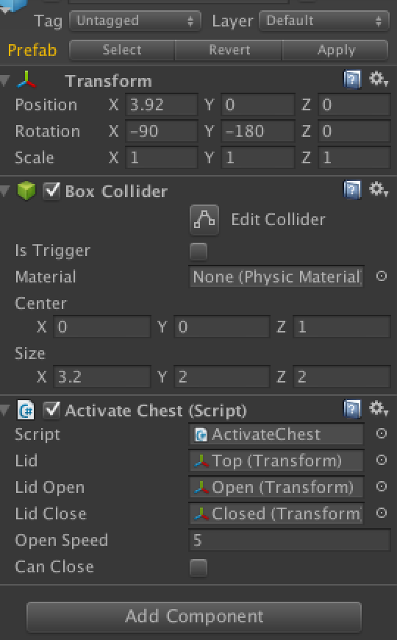Click the prefab Revert button
397x640 pixels.
229,50
